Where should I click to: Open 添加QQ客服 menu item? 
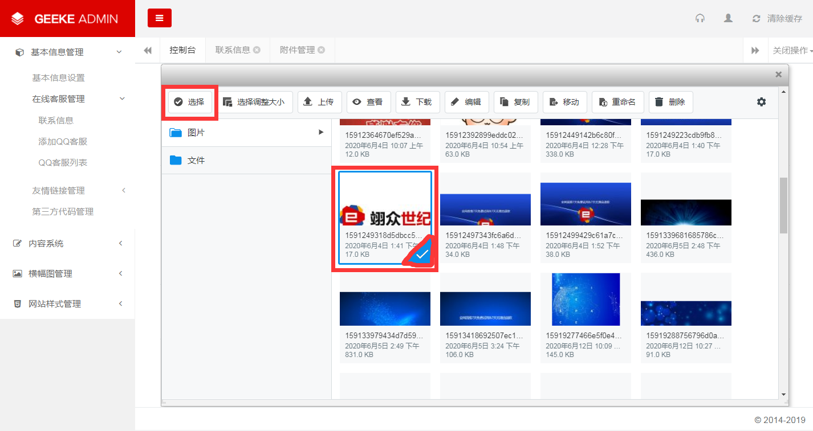pyautogui.click(x=63, y=142)
